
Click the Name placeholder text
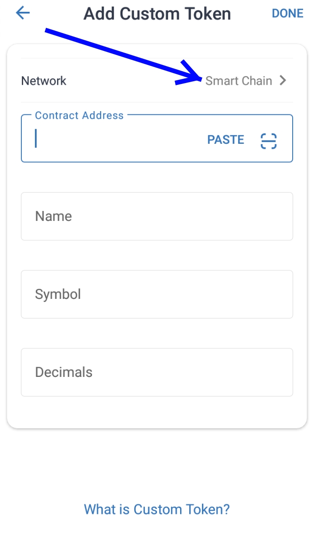coord(54,216)
